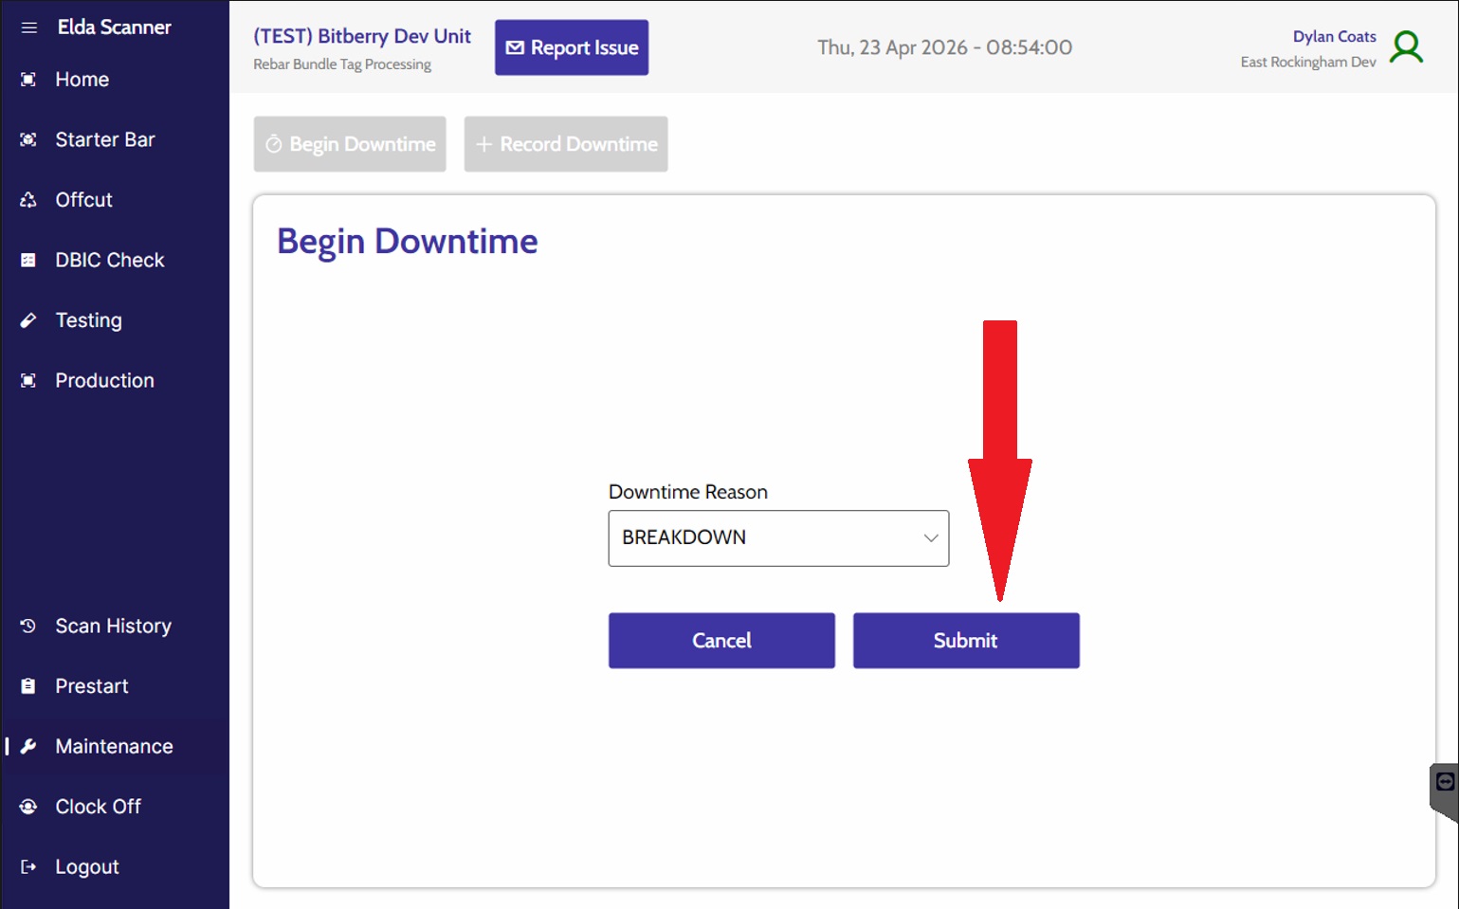Click the DBIC Check icon
This screenshot has height=909, width=1459.
(x=28, y=260)
